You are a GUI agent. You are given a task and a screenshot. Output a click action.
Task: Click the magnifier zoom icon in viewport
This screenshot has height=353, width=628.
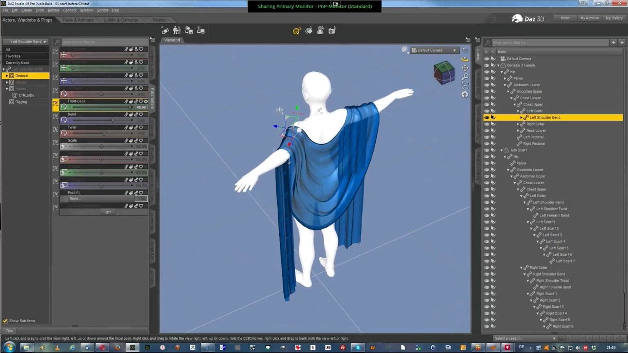[465, 77]
